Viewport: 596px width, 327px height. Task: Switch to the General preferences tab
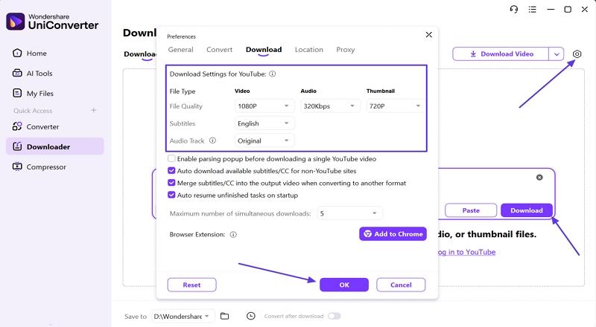(180, 50)
